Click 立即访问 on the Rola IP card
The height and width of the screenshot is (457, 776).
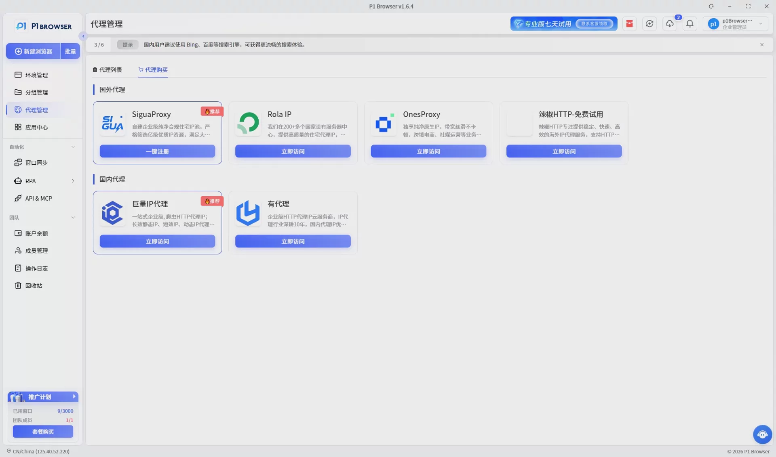click(293, 151)
